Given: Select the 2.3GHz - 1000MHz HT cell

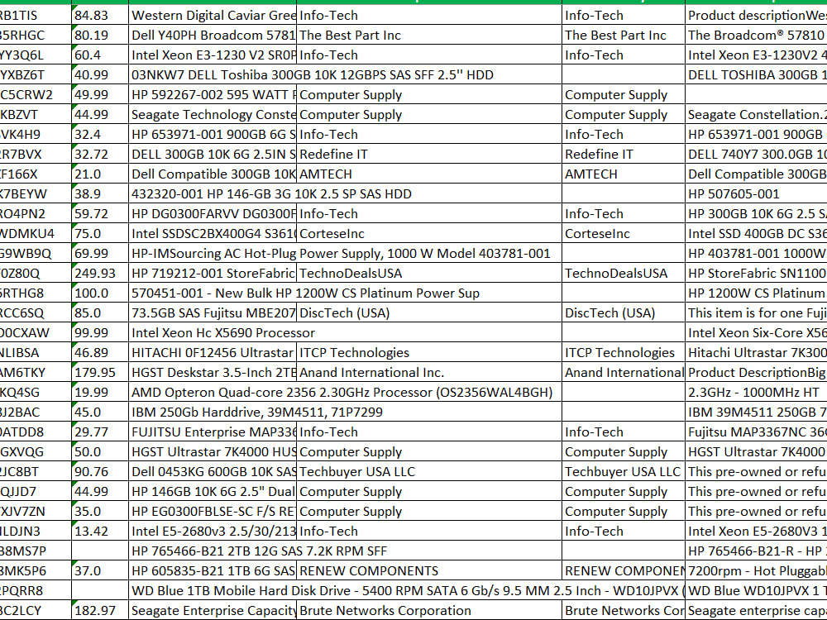Looking at the screenshot, I should [756, 392].
